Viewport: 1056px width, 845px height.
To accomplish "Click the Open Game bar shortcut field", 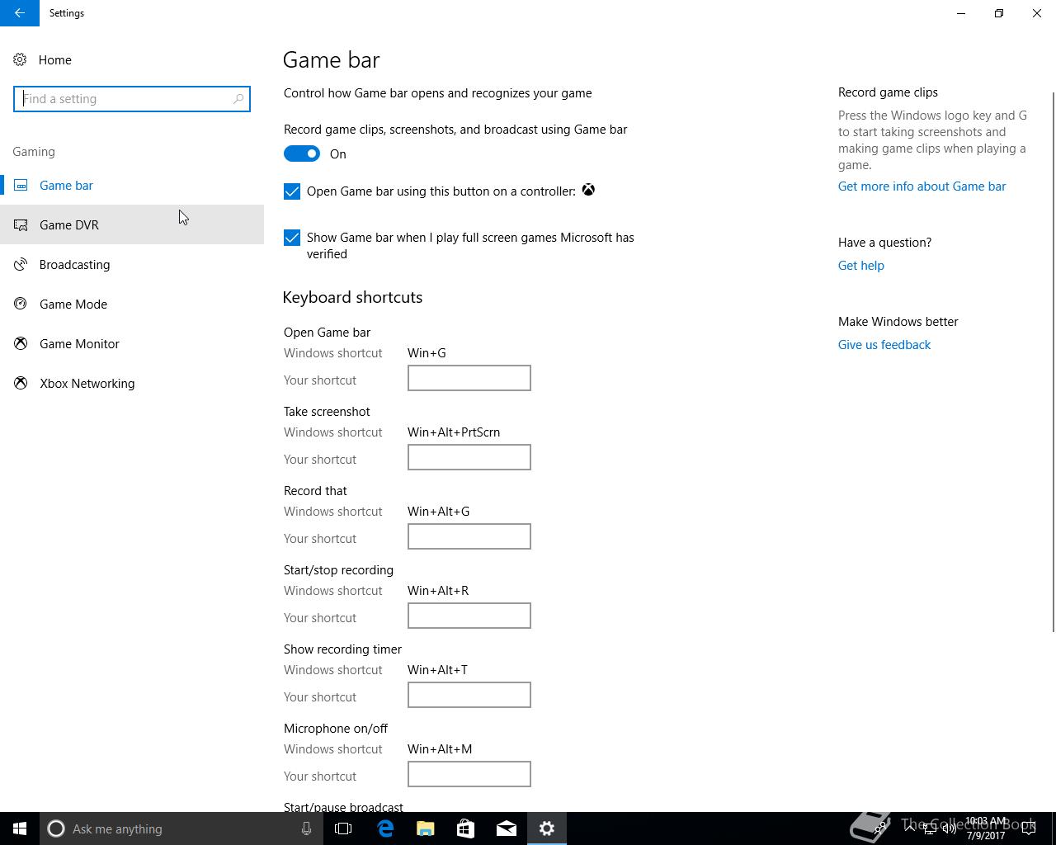I will [x=469, y=378].
